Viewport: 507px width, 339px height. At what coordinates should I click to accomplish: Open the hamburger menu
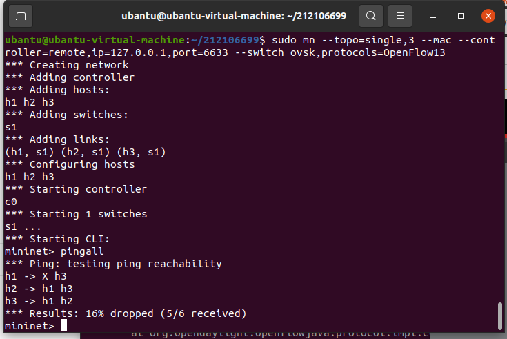point(400,16)
